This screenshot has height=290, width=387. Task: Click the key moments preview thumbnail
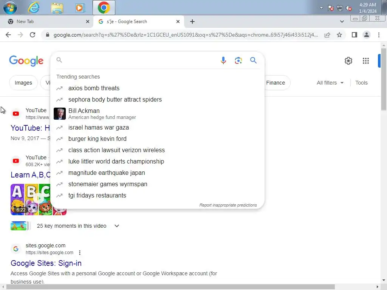pyautogui.click(x=19, y=226)
